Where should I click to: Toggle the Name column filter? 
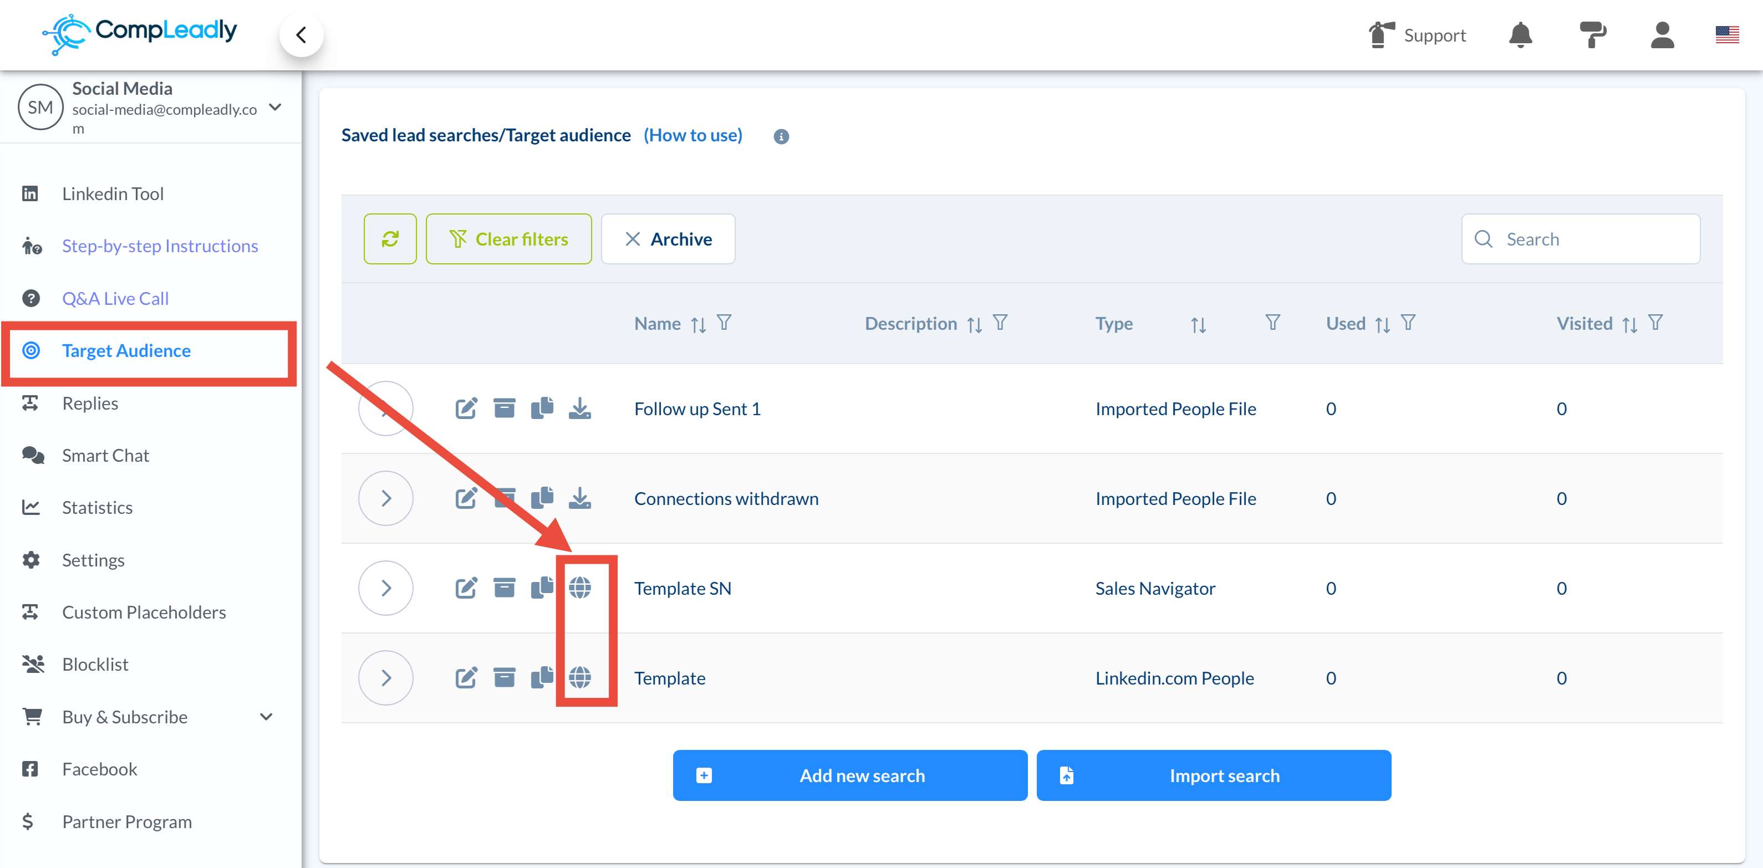coord(724,323)
